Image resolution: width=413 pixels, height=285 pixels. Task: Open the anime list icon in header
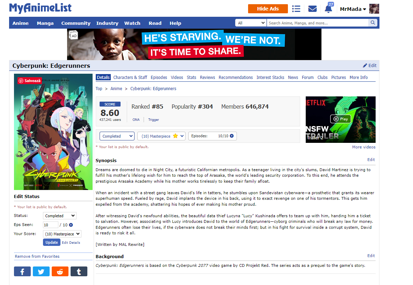[296, 9]
